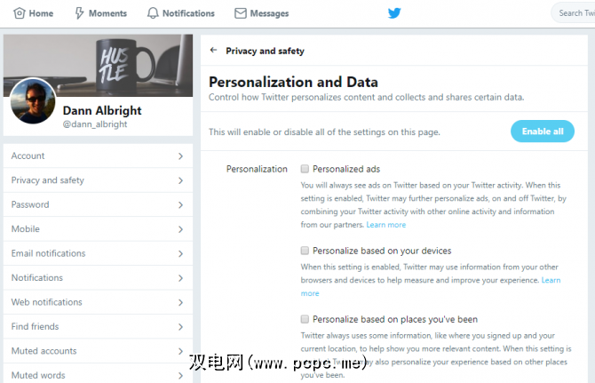Image resolution: width=595 pixels, height=383 pixels.
Task: Click the Personalization and Data heading
Action: tap(293, 82)
